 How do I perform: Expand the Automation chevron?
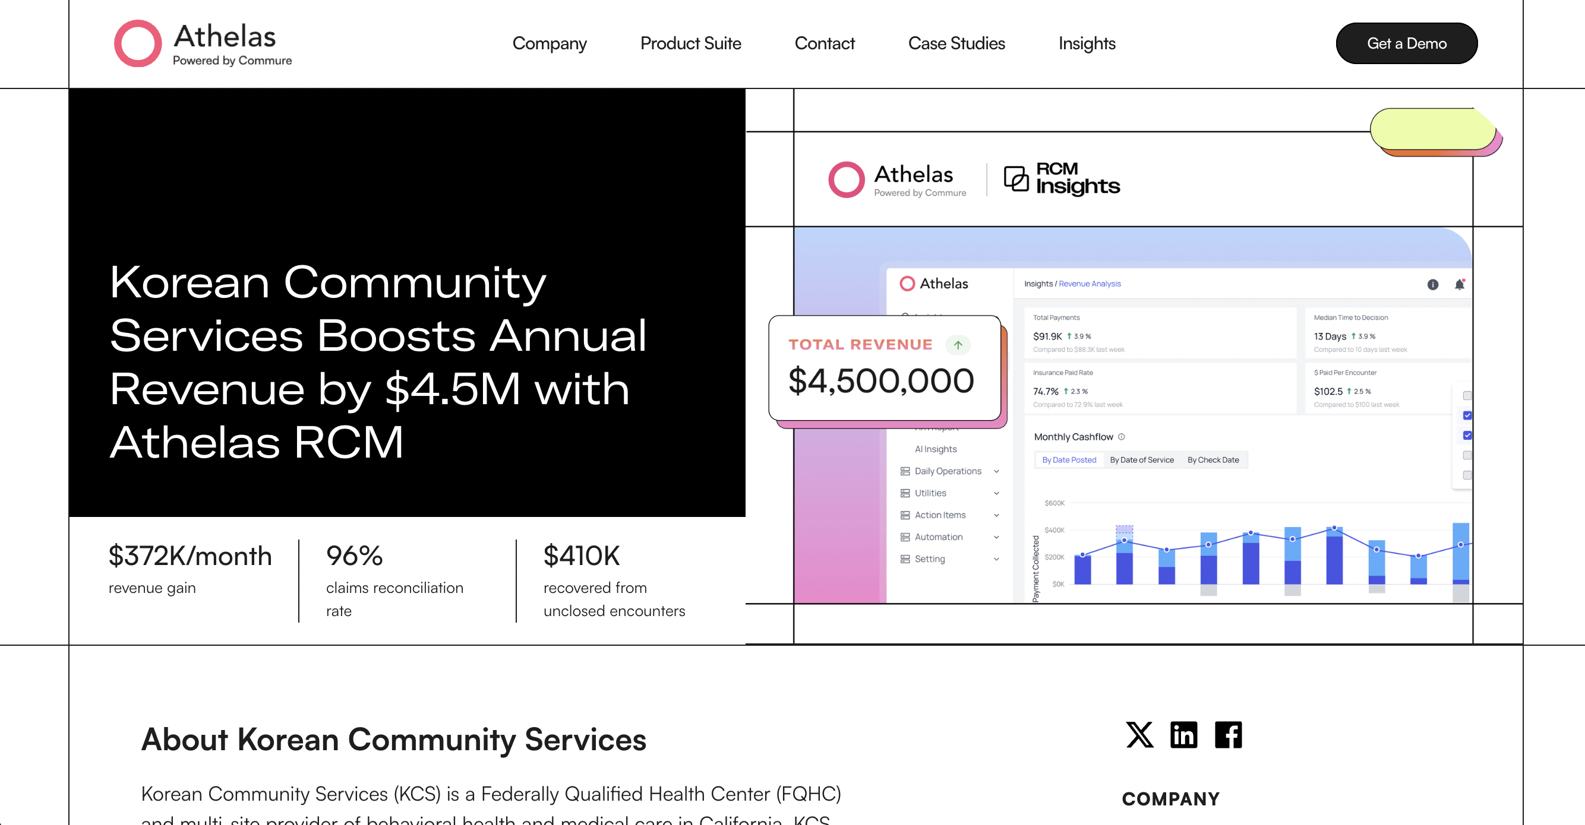click(x=996, y=537)
